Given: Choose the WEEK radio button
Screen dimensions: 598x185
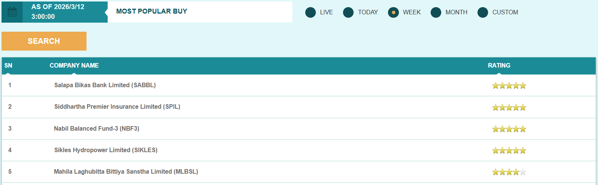Looking at the screenshot, I should (x=393, y=12).
